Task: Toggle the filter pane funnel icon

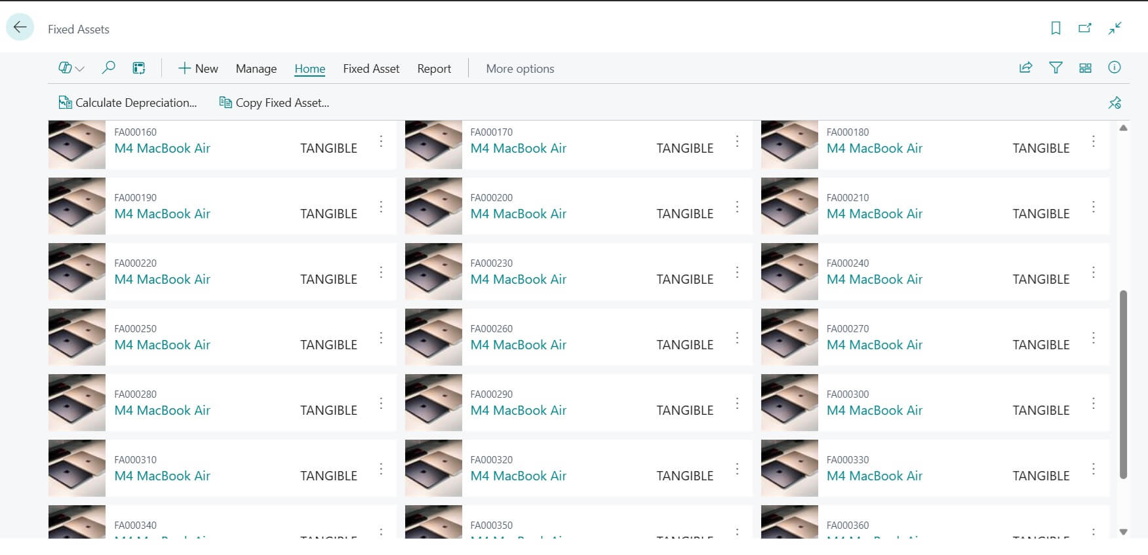Action: click(x=1056, y=67)
